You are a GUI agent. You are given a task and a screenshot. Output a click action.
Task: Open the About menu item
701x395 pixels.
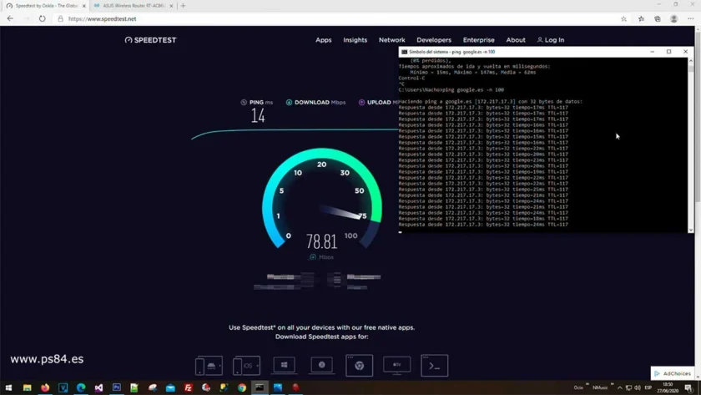[x=516, y=40]
